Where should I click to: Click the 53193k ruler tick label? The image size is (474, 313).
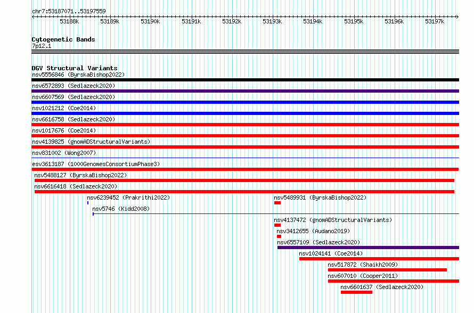click(x=272, y=21)
